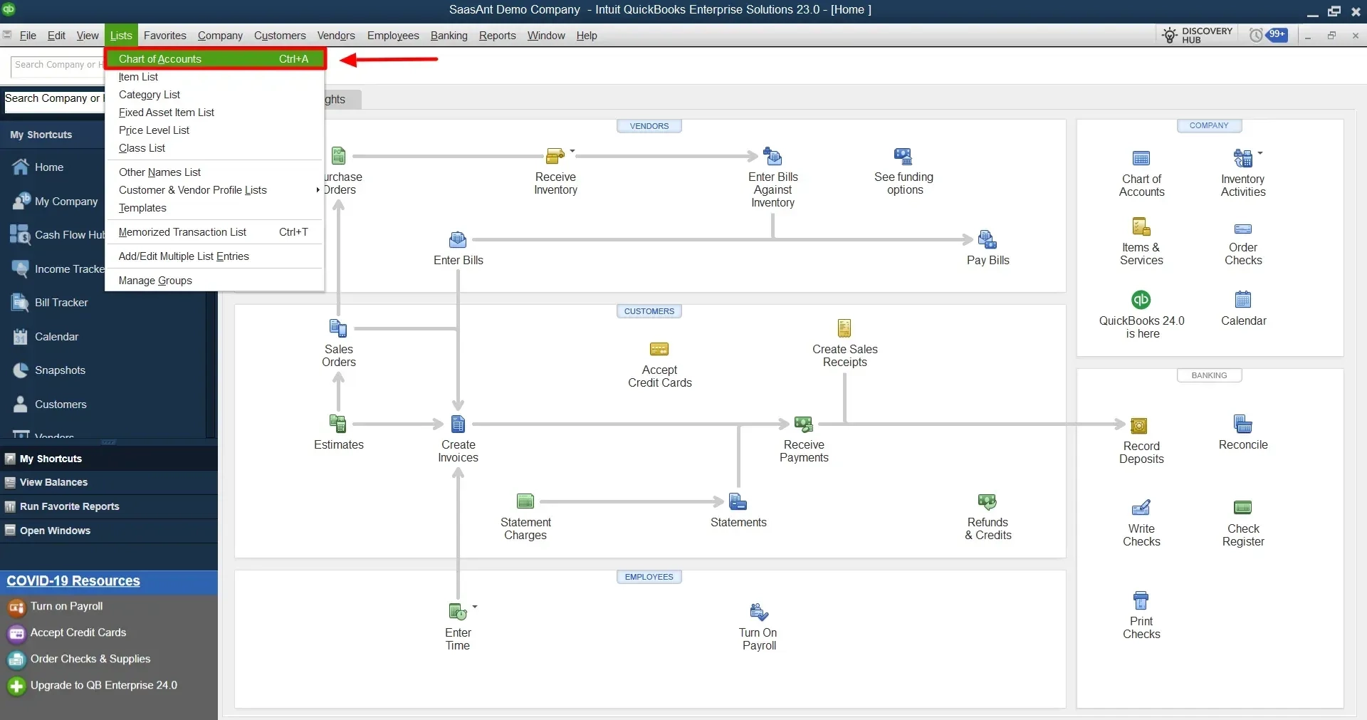Image resolution: width=1367 pixels, height=720 pixels.
Task: Choose Category List menu entry
Action: [x=214, y=95]
